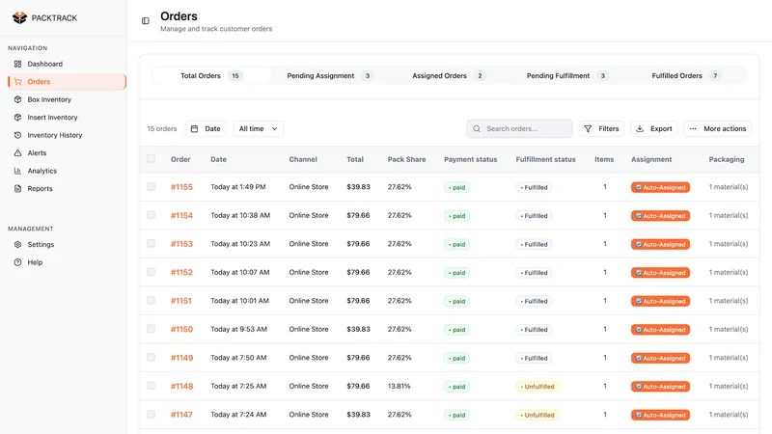Check the box for order #1149
Image resolution: width=772 pixels, height=434 pixels.
coord(152,357)
